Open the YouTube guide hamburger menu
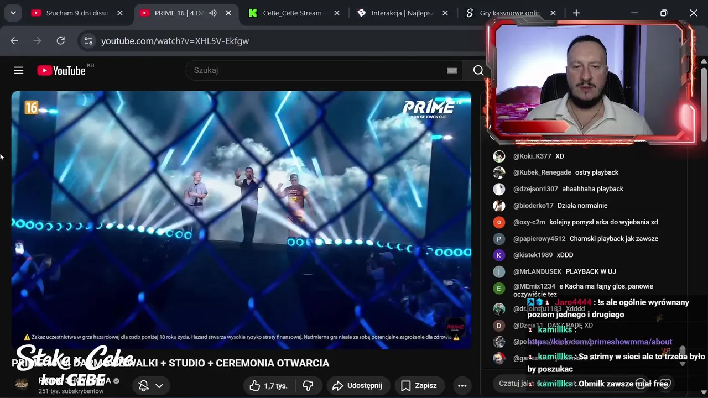708x398 pixels. [x=19, y=70]
